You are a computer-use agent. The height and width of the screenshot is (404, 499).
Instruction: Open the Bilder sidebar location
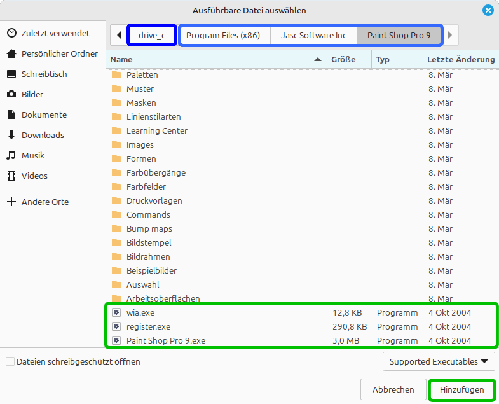point(32,94)
